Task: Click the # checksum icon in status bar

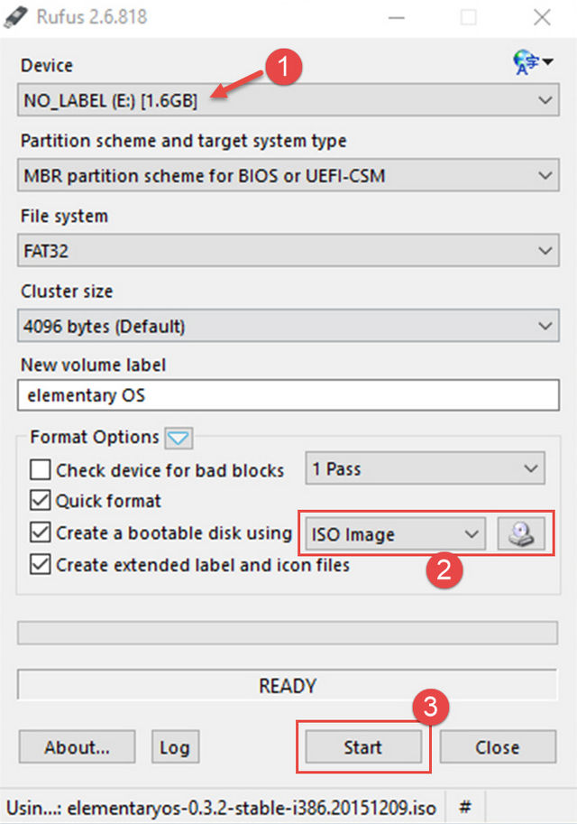Action: coord(465,804)
